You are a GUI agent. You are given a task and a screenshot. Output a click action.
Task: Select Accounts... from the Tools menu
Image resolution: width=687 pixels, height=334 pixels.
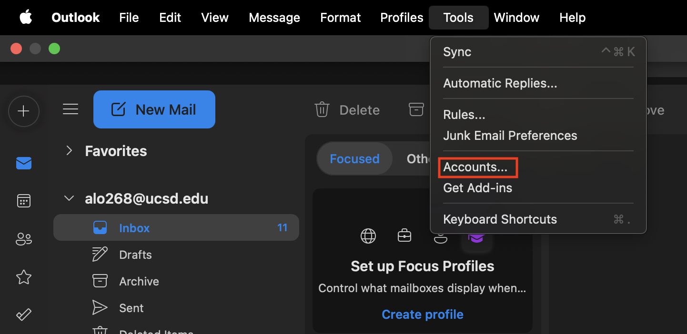pyautogui.click(x=475, y=167)
